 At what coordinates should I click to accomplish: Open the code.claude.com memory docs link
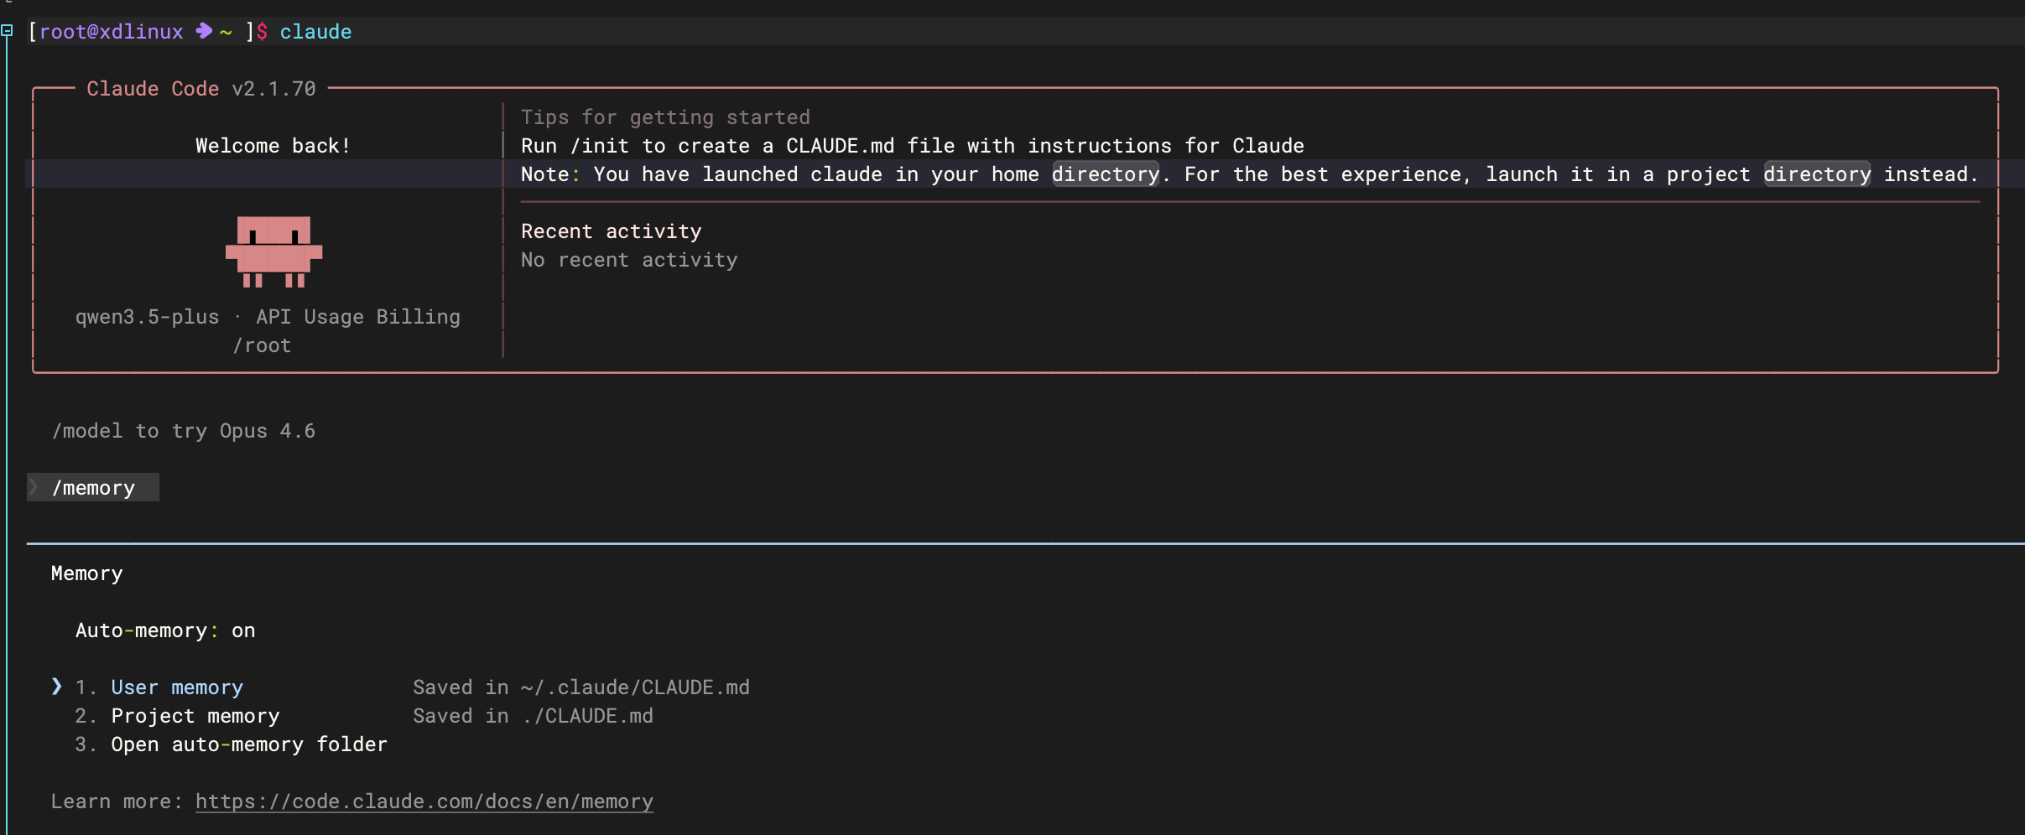coord(424,801)
